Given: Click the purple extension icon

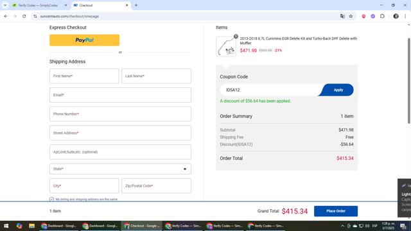Looking at the screenshot, I should (x=372, y=16).
